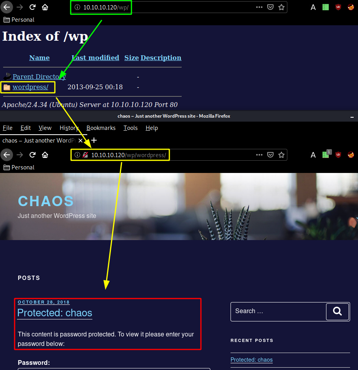The width and height of the screenshot is (358, 370).
Task: Reload the Index of /wp page
Action: [x=32, y=8]
